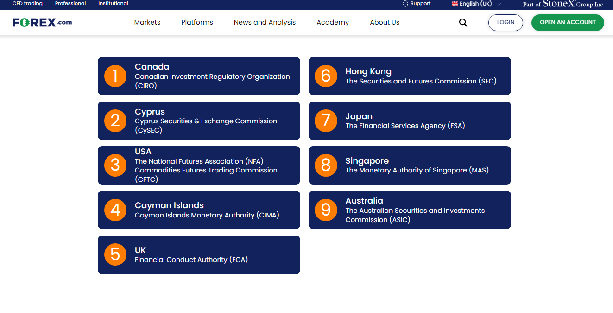Click the Canada heading
The height and width of the screenshot is (313, 613).
152,67
